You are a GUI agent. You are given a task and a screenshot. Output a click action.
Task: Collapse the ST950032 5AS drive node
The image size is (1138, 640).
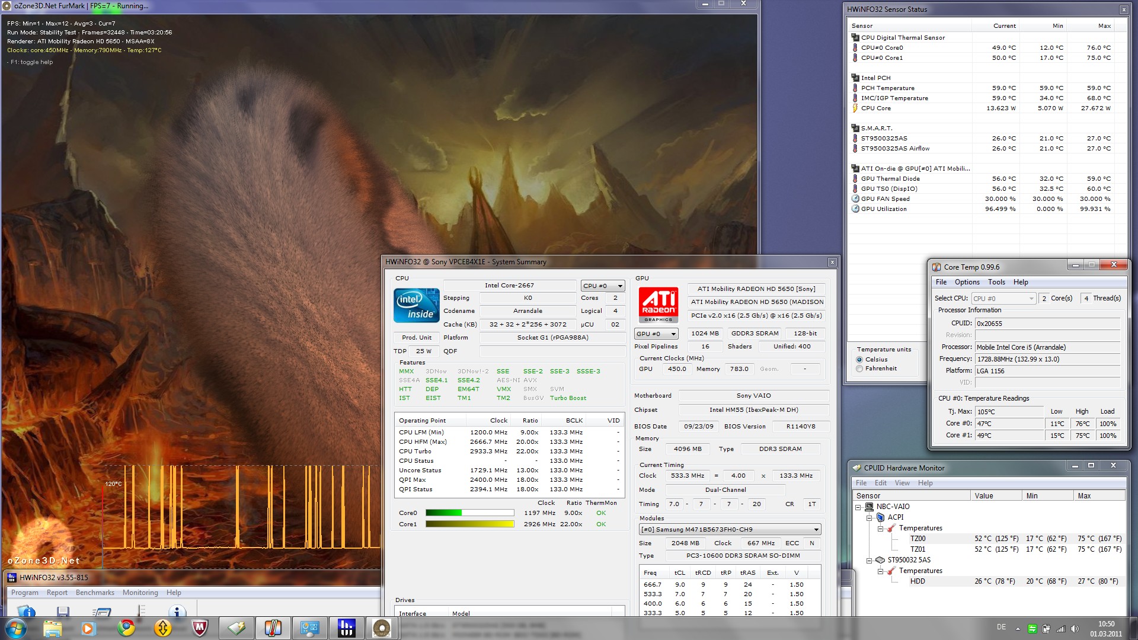870,561
